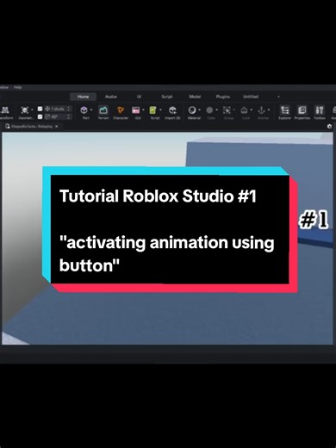
Task: Switch to the UI ribbon tab
Action: pos(139,96)
